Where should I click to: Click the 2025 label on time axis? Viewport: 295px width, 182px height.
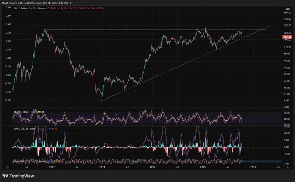(x=203, y=167)
